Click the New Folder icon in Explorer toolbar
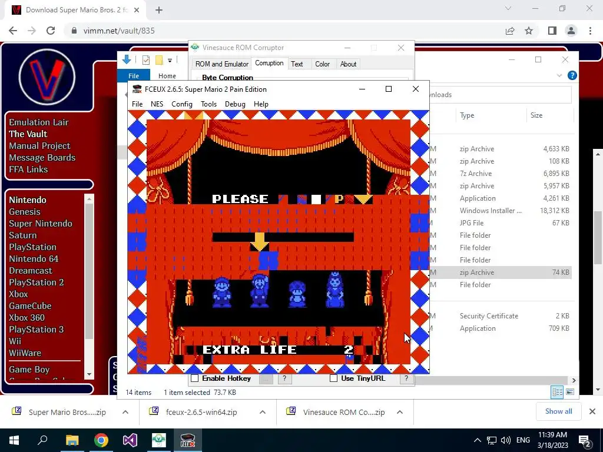603x452 pixels. tap(159, 60)
